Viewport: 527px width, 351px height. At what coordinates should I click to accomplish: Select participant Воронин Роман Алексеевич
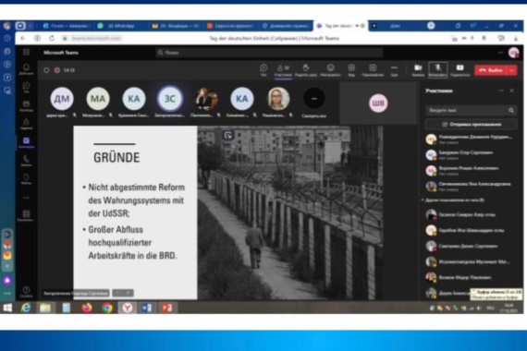point(471,170)
